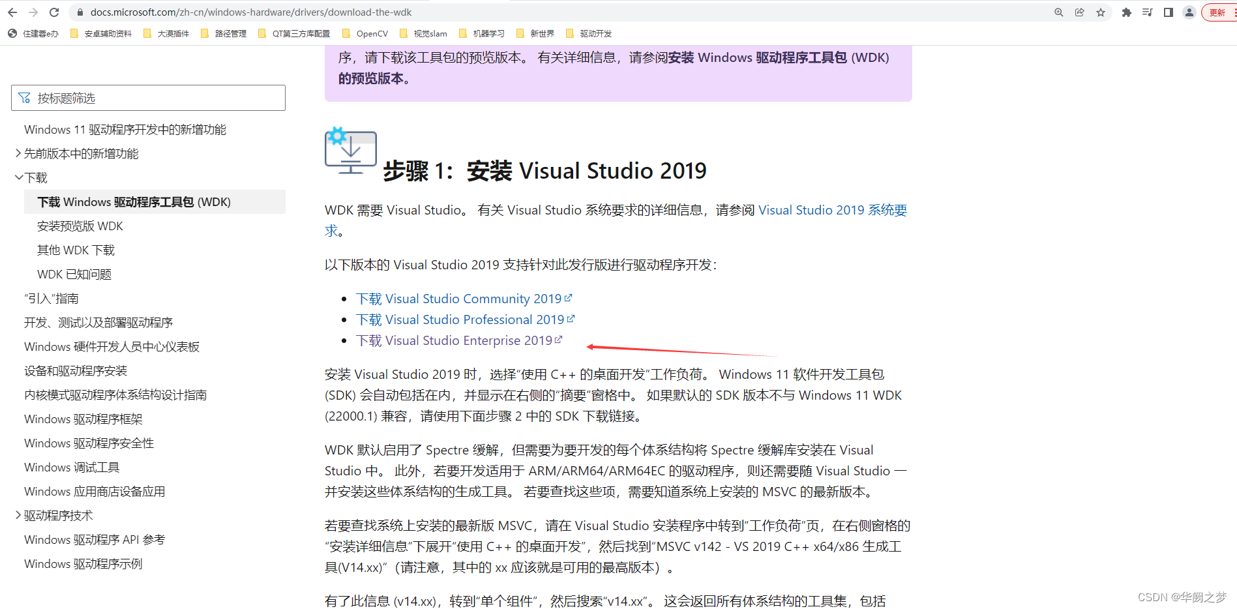Click the browser forward arrow
This screenshot has height=609, width=1237.
[x=33, y=12]
